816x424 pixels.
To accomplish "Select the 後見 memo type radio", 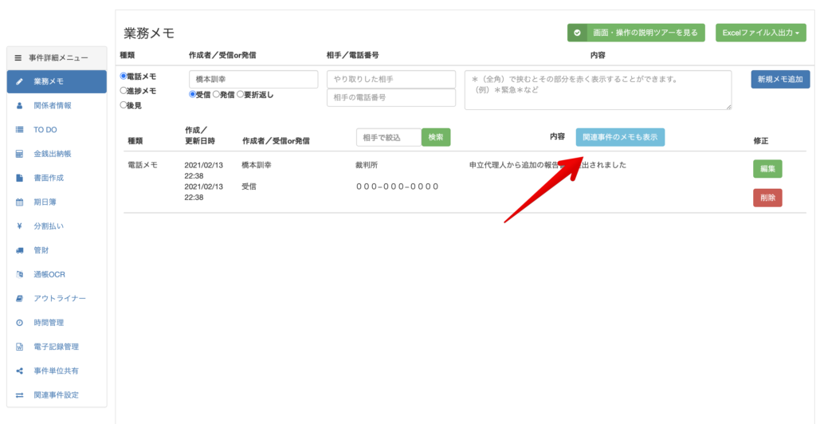I will (124, 104).
